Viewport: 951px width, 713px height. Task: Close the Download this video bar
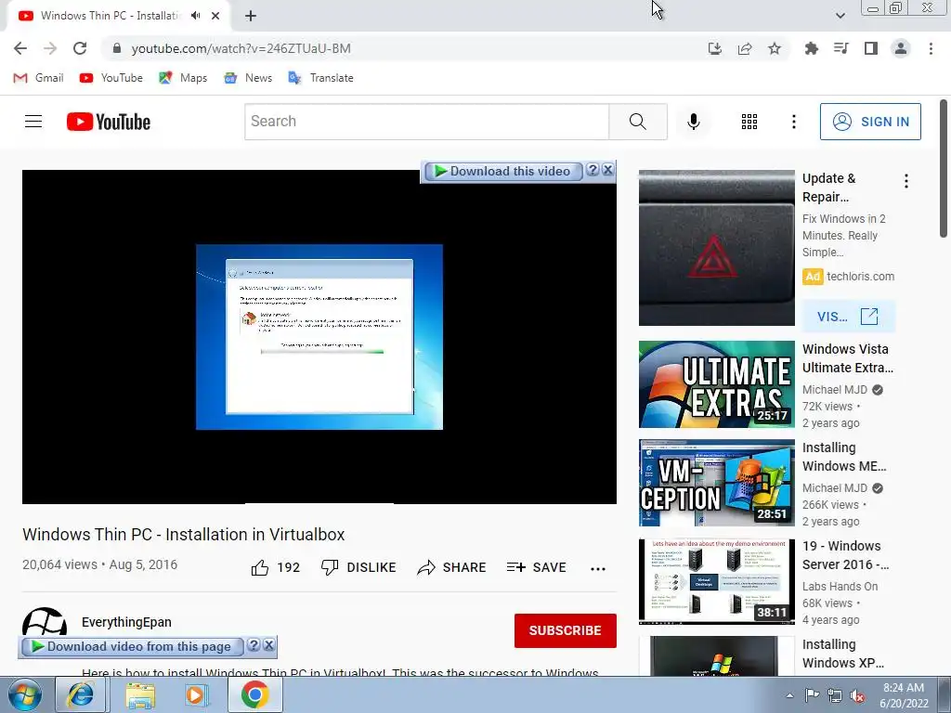607,170
